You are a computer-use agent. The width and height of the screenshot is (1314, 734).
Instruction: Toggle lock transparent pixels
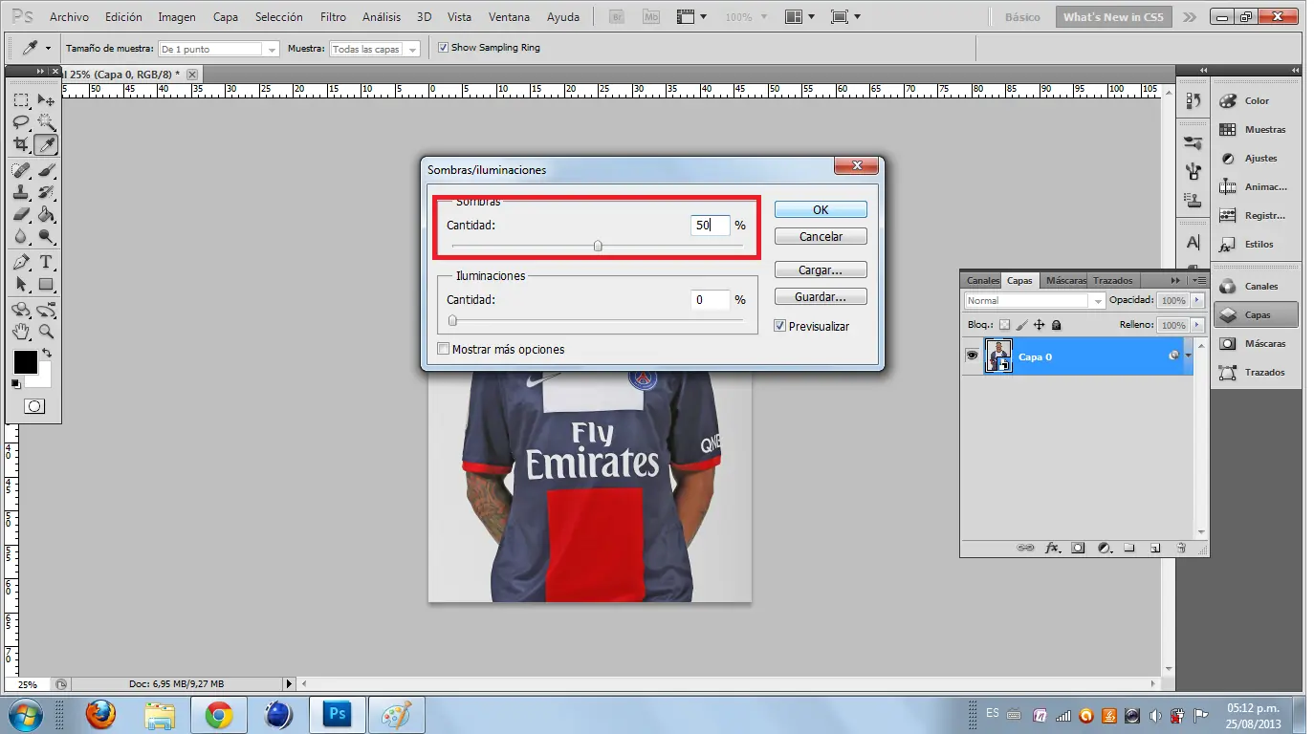tap(1004, 325)
